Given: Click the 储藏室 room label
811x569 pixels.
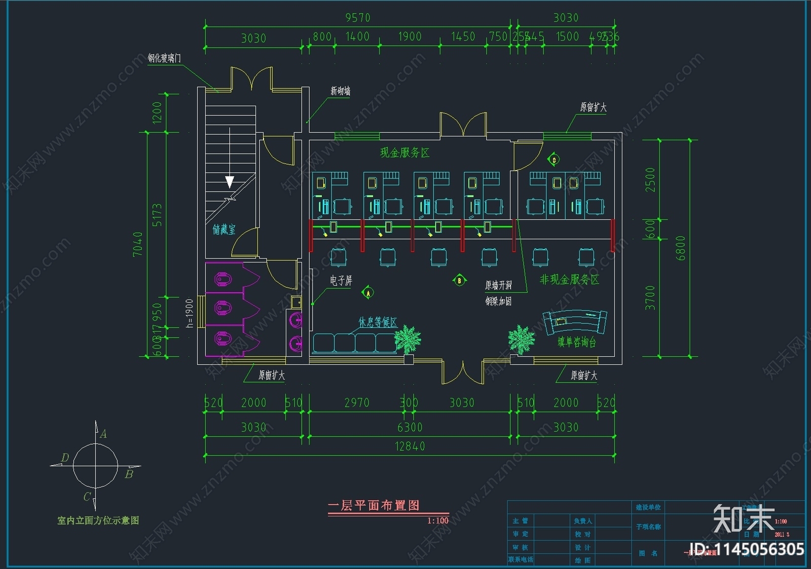Looking at the screenshot, I should pyautogui.click(x=224, y=230).
